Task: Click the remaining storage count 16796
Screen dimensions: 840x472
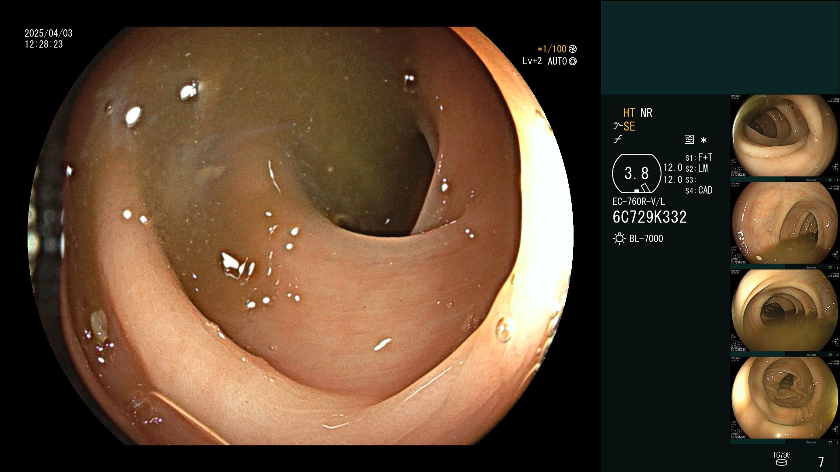Action: point(781,455)
